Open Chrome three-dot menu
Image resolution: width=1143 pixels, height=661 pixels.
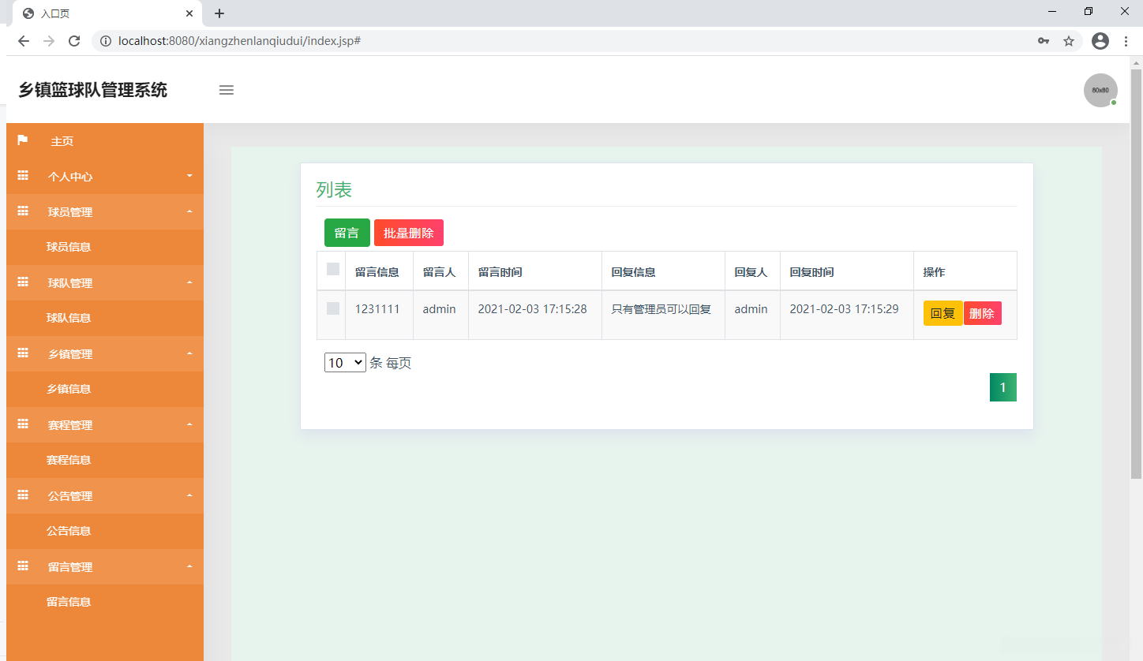(1126, 41)
